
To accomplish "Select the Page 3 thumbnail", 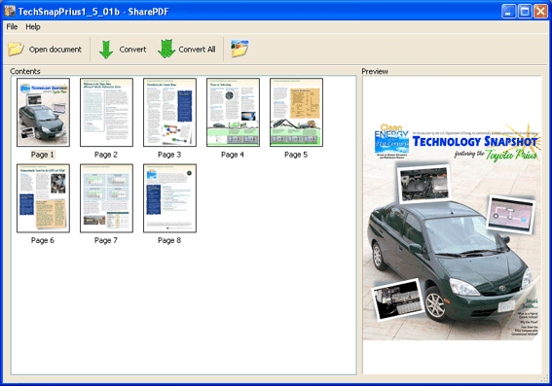I will coord(169,112).
